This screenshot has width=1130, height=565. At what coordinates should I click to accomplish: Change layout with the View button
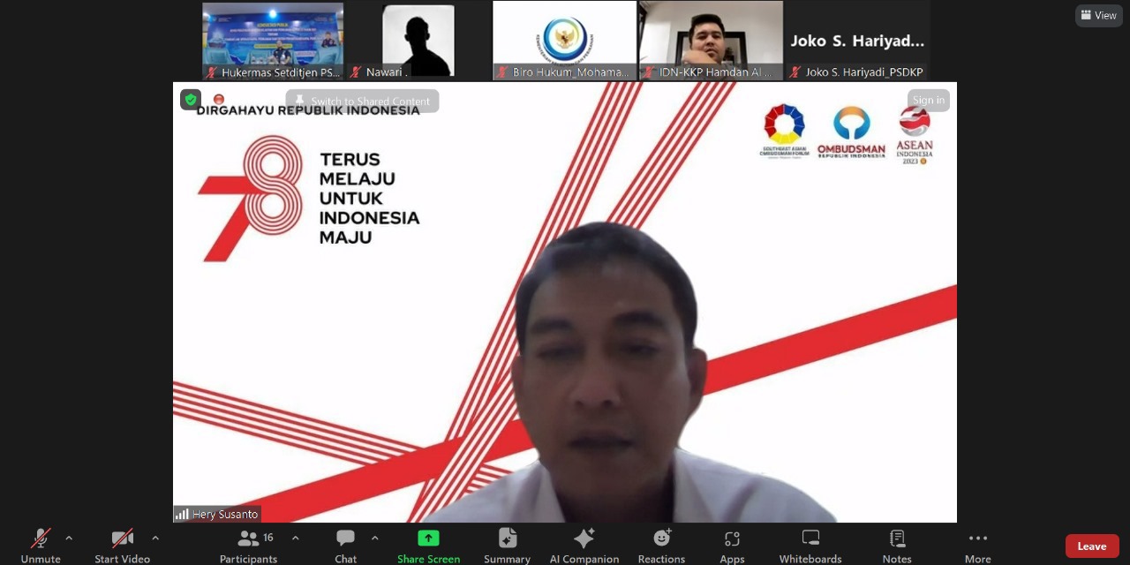pyautogui.click(x=1098, y=15)
